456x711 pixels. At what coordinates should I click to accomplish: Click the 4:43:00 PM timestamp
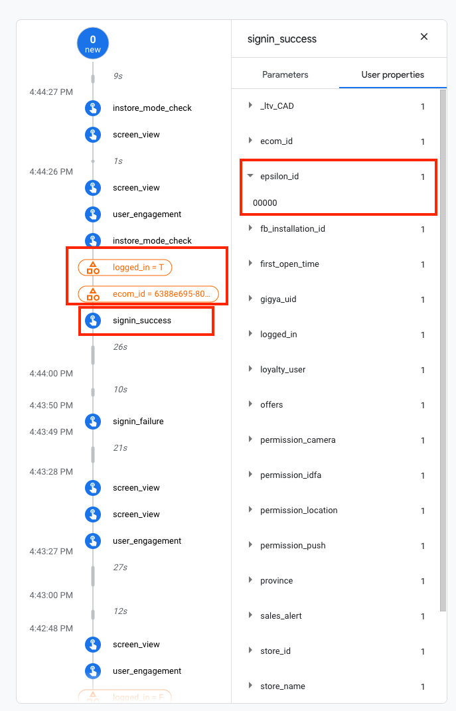click(x=51, y=595)
